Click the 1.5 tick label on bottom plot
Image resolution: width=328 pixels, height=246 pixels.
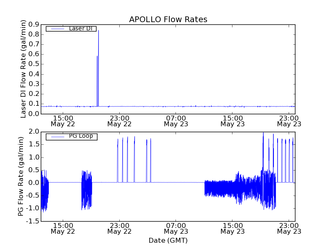tap(34, 145)
